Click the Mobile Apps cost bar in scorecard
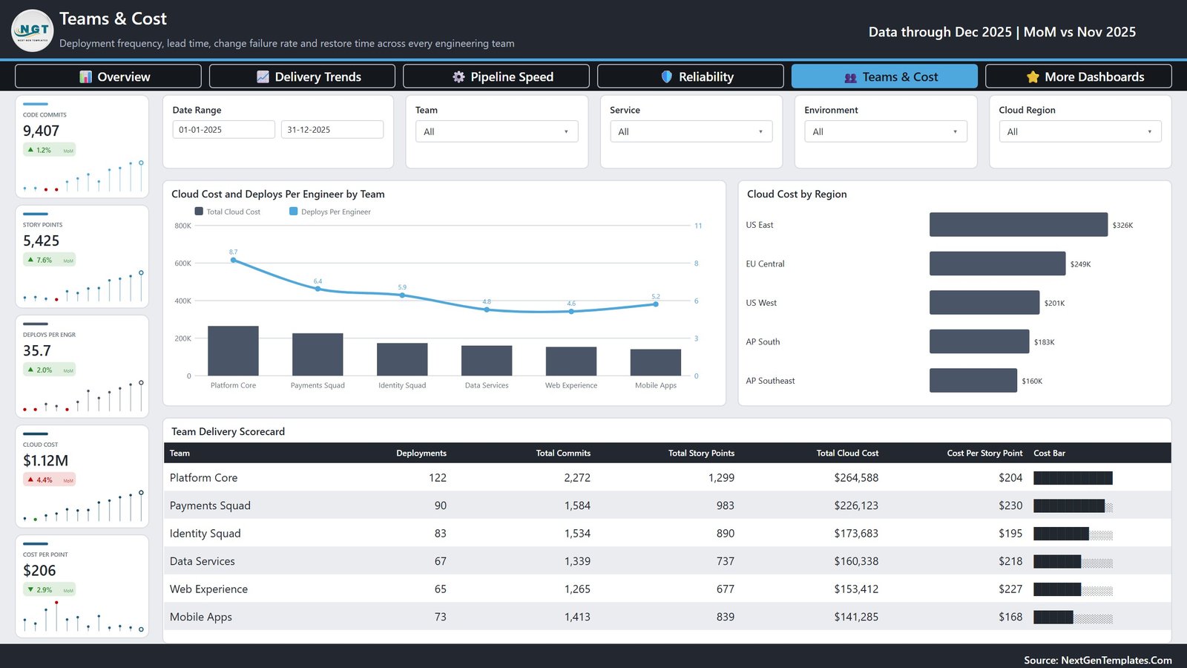The image size is (1187, 668). coord(1073,617)
